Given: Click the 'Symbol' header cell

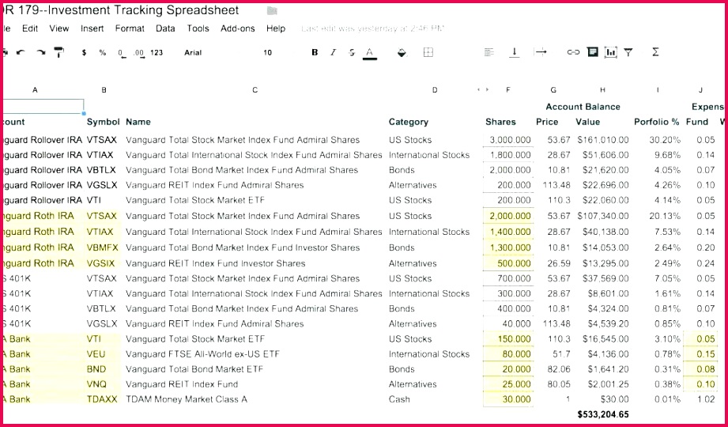Looking at the screenshot, I should (103, 122).
